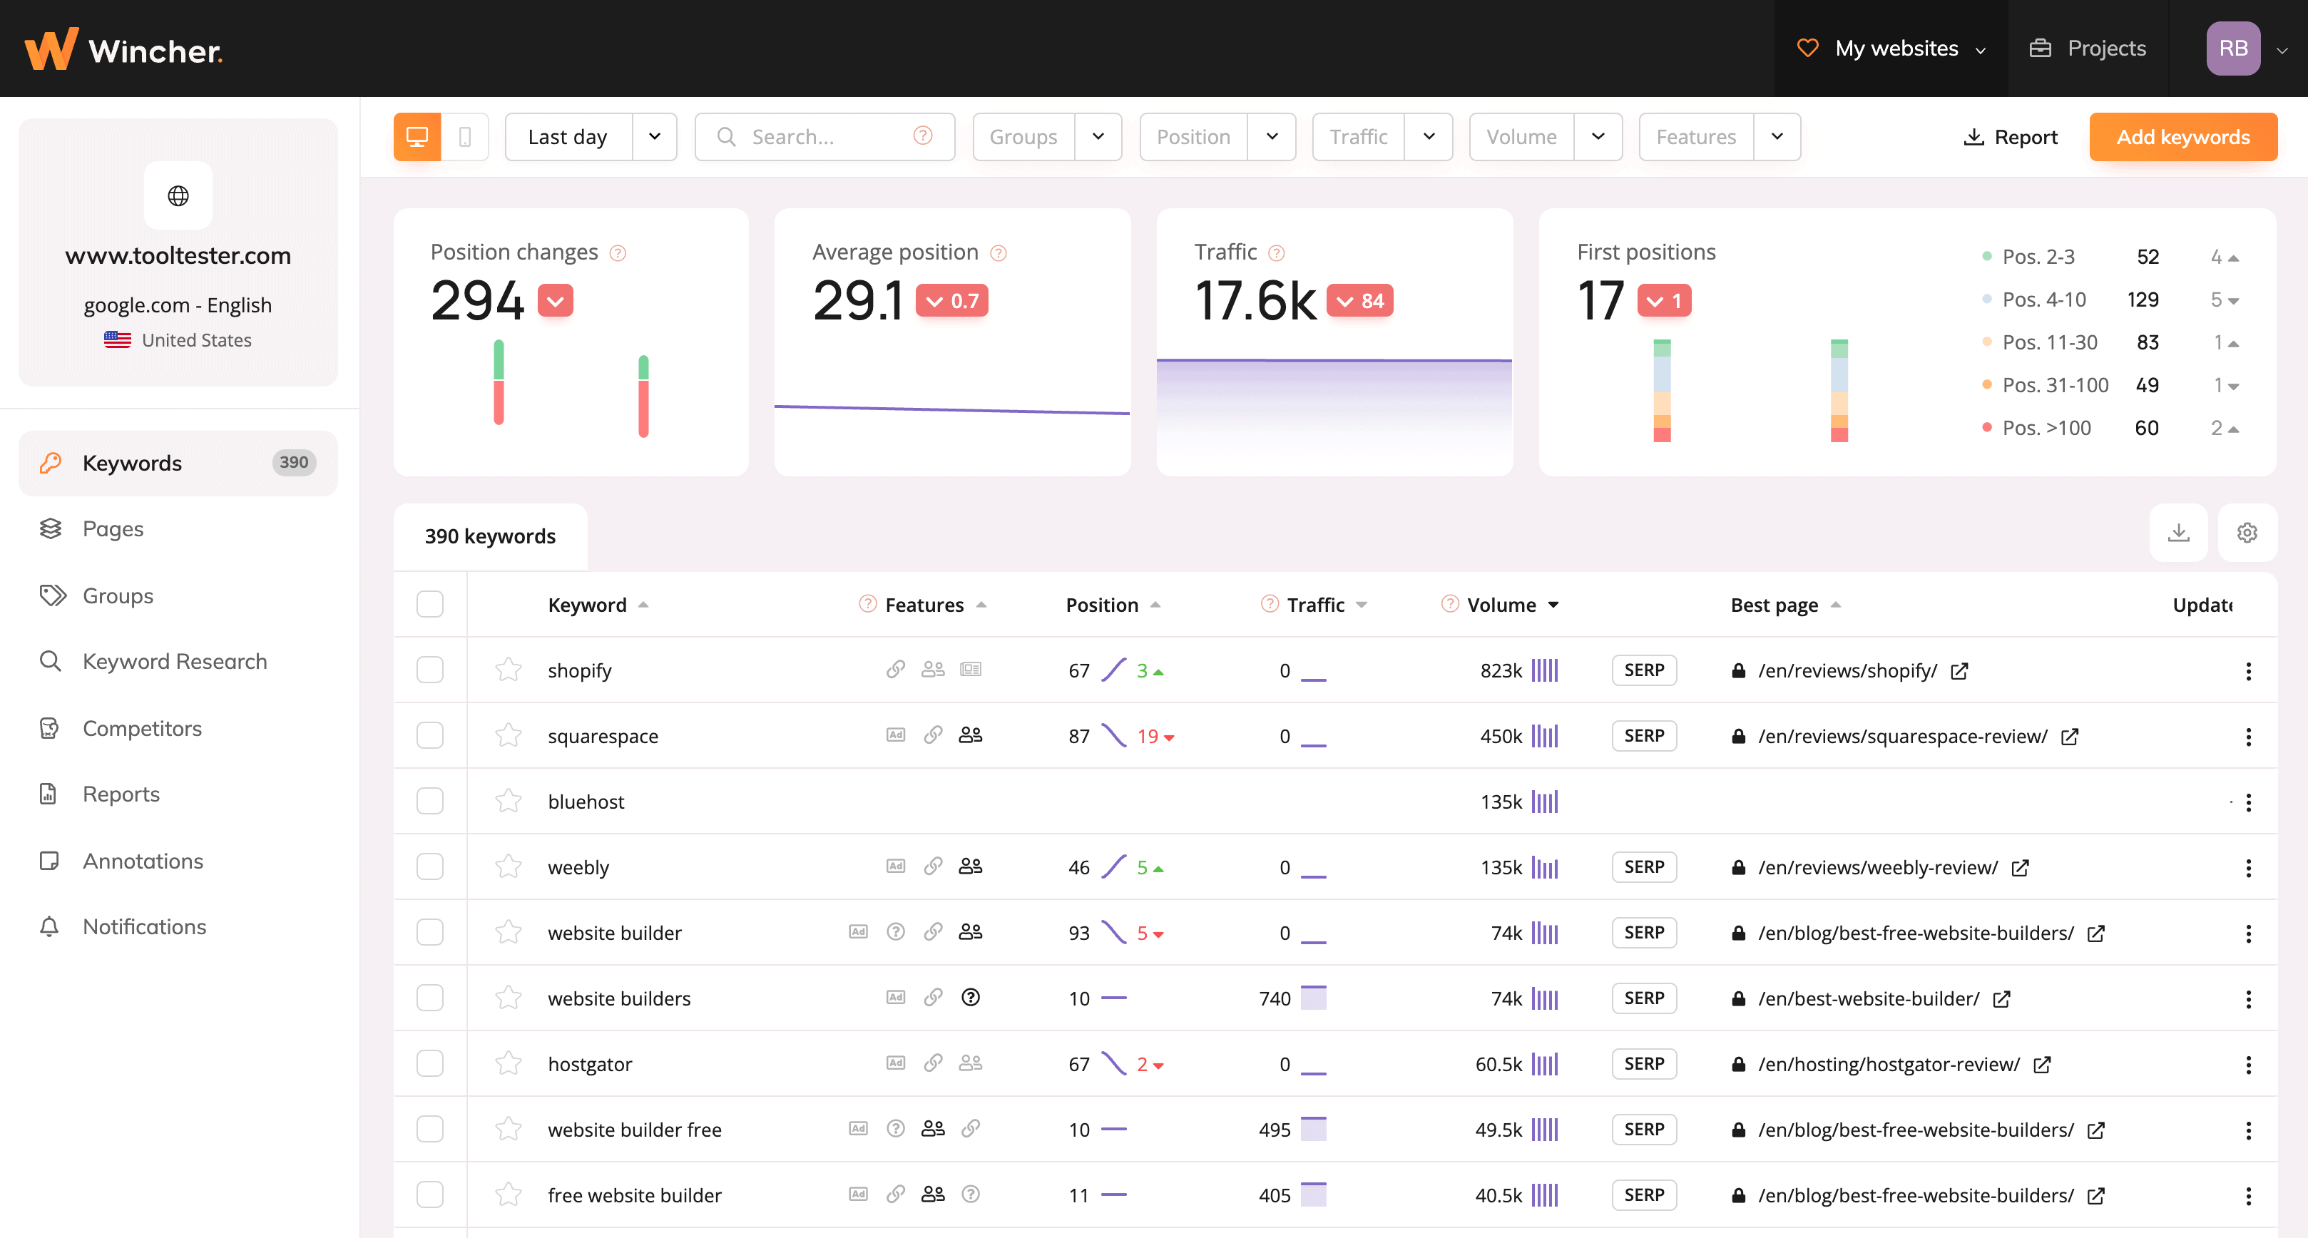Open hostgator-review page external link
Image resolution: width=2308 pixels, height=1238 pixels.
click(x=2042, y=1064)
